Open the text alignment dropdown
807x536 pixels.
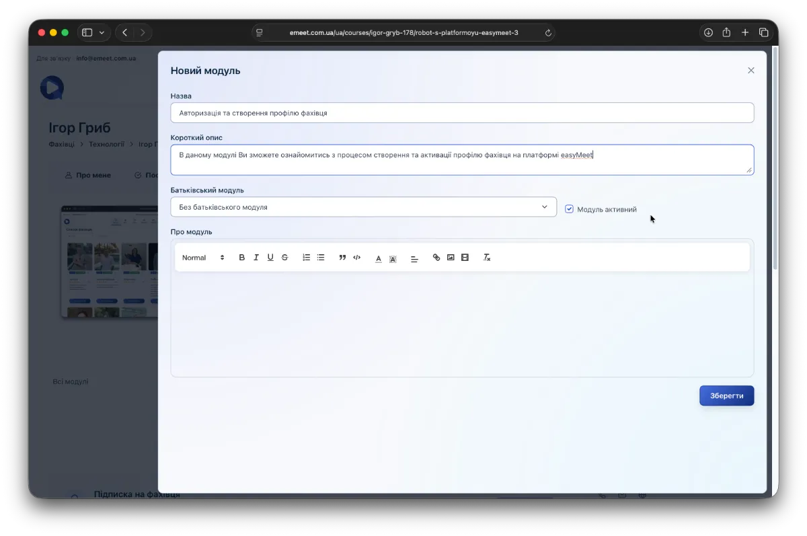pyautogui.click(x=414, y=258)
